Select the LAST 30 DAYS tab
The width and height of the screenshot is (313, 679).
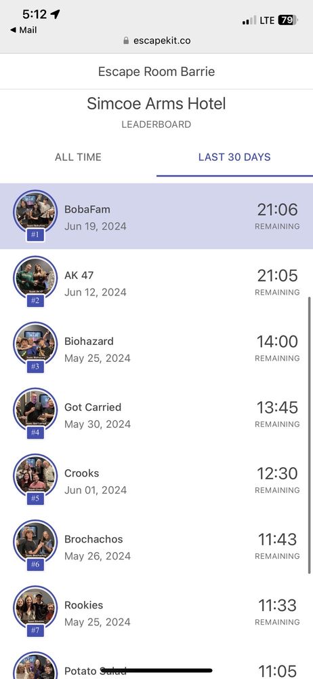[x=234, y=157]
